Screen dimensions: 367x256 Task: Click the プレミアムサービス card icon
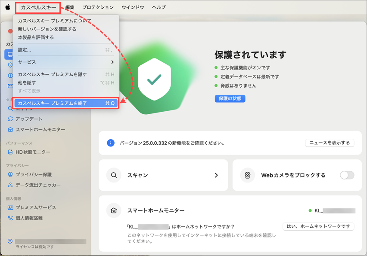click(10, 207)
